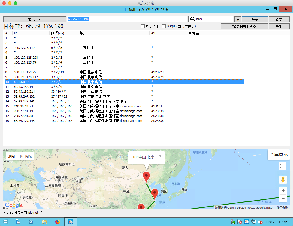The image size is (293, 226).
Task: Click the muted speaker tray icon
Action: tap(260, 222)
